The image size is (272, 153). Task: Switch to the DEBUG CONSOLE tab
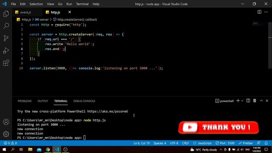84,101
